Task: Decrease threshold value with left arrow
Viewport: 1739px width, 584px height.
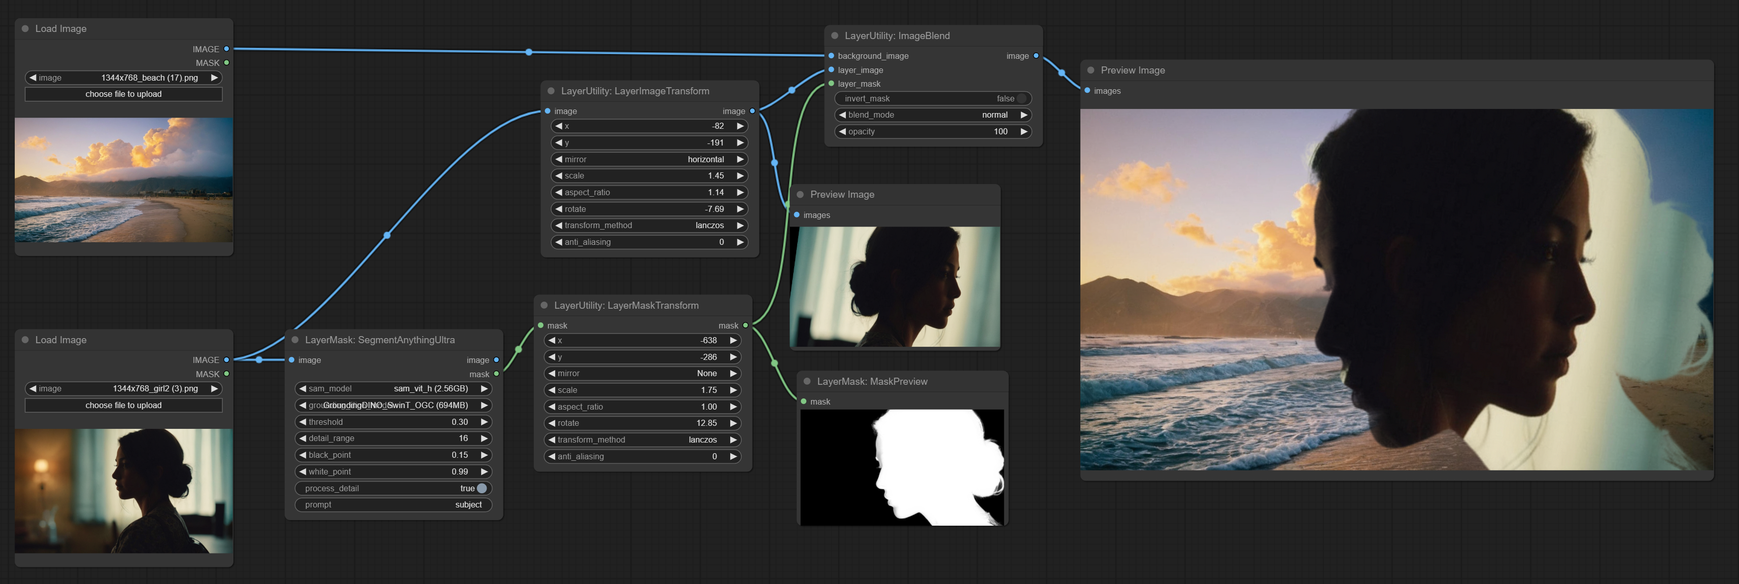Action: 303,422
